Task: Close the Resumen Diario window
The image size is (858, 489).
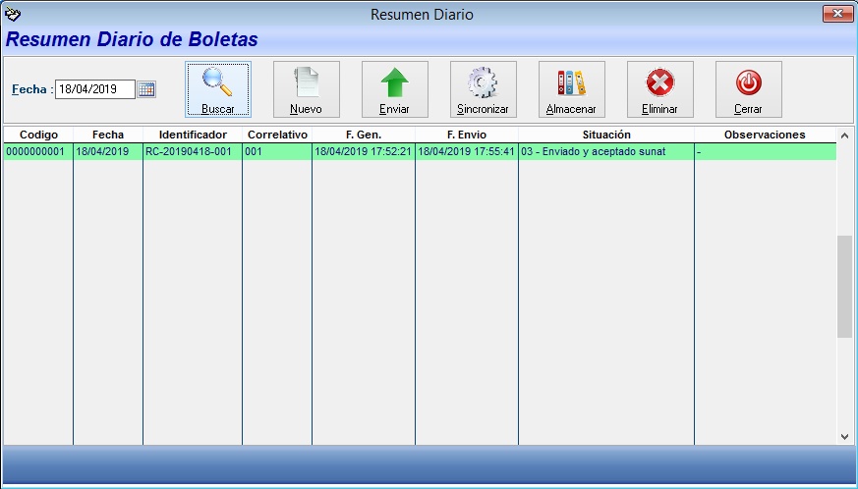Action: [837, 14]
